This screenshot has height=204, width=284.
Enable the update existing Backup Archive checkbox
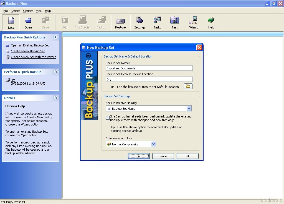(x=108, y=118)
